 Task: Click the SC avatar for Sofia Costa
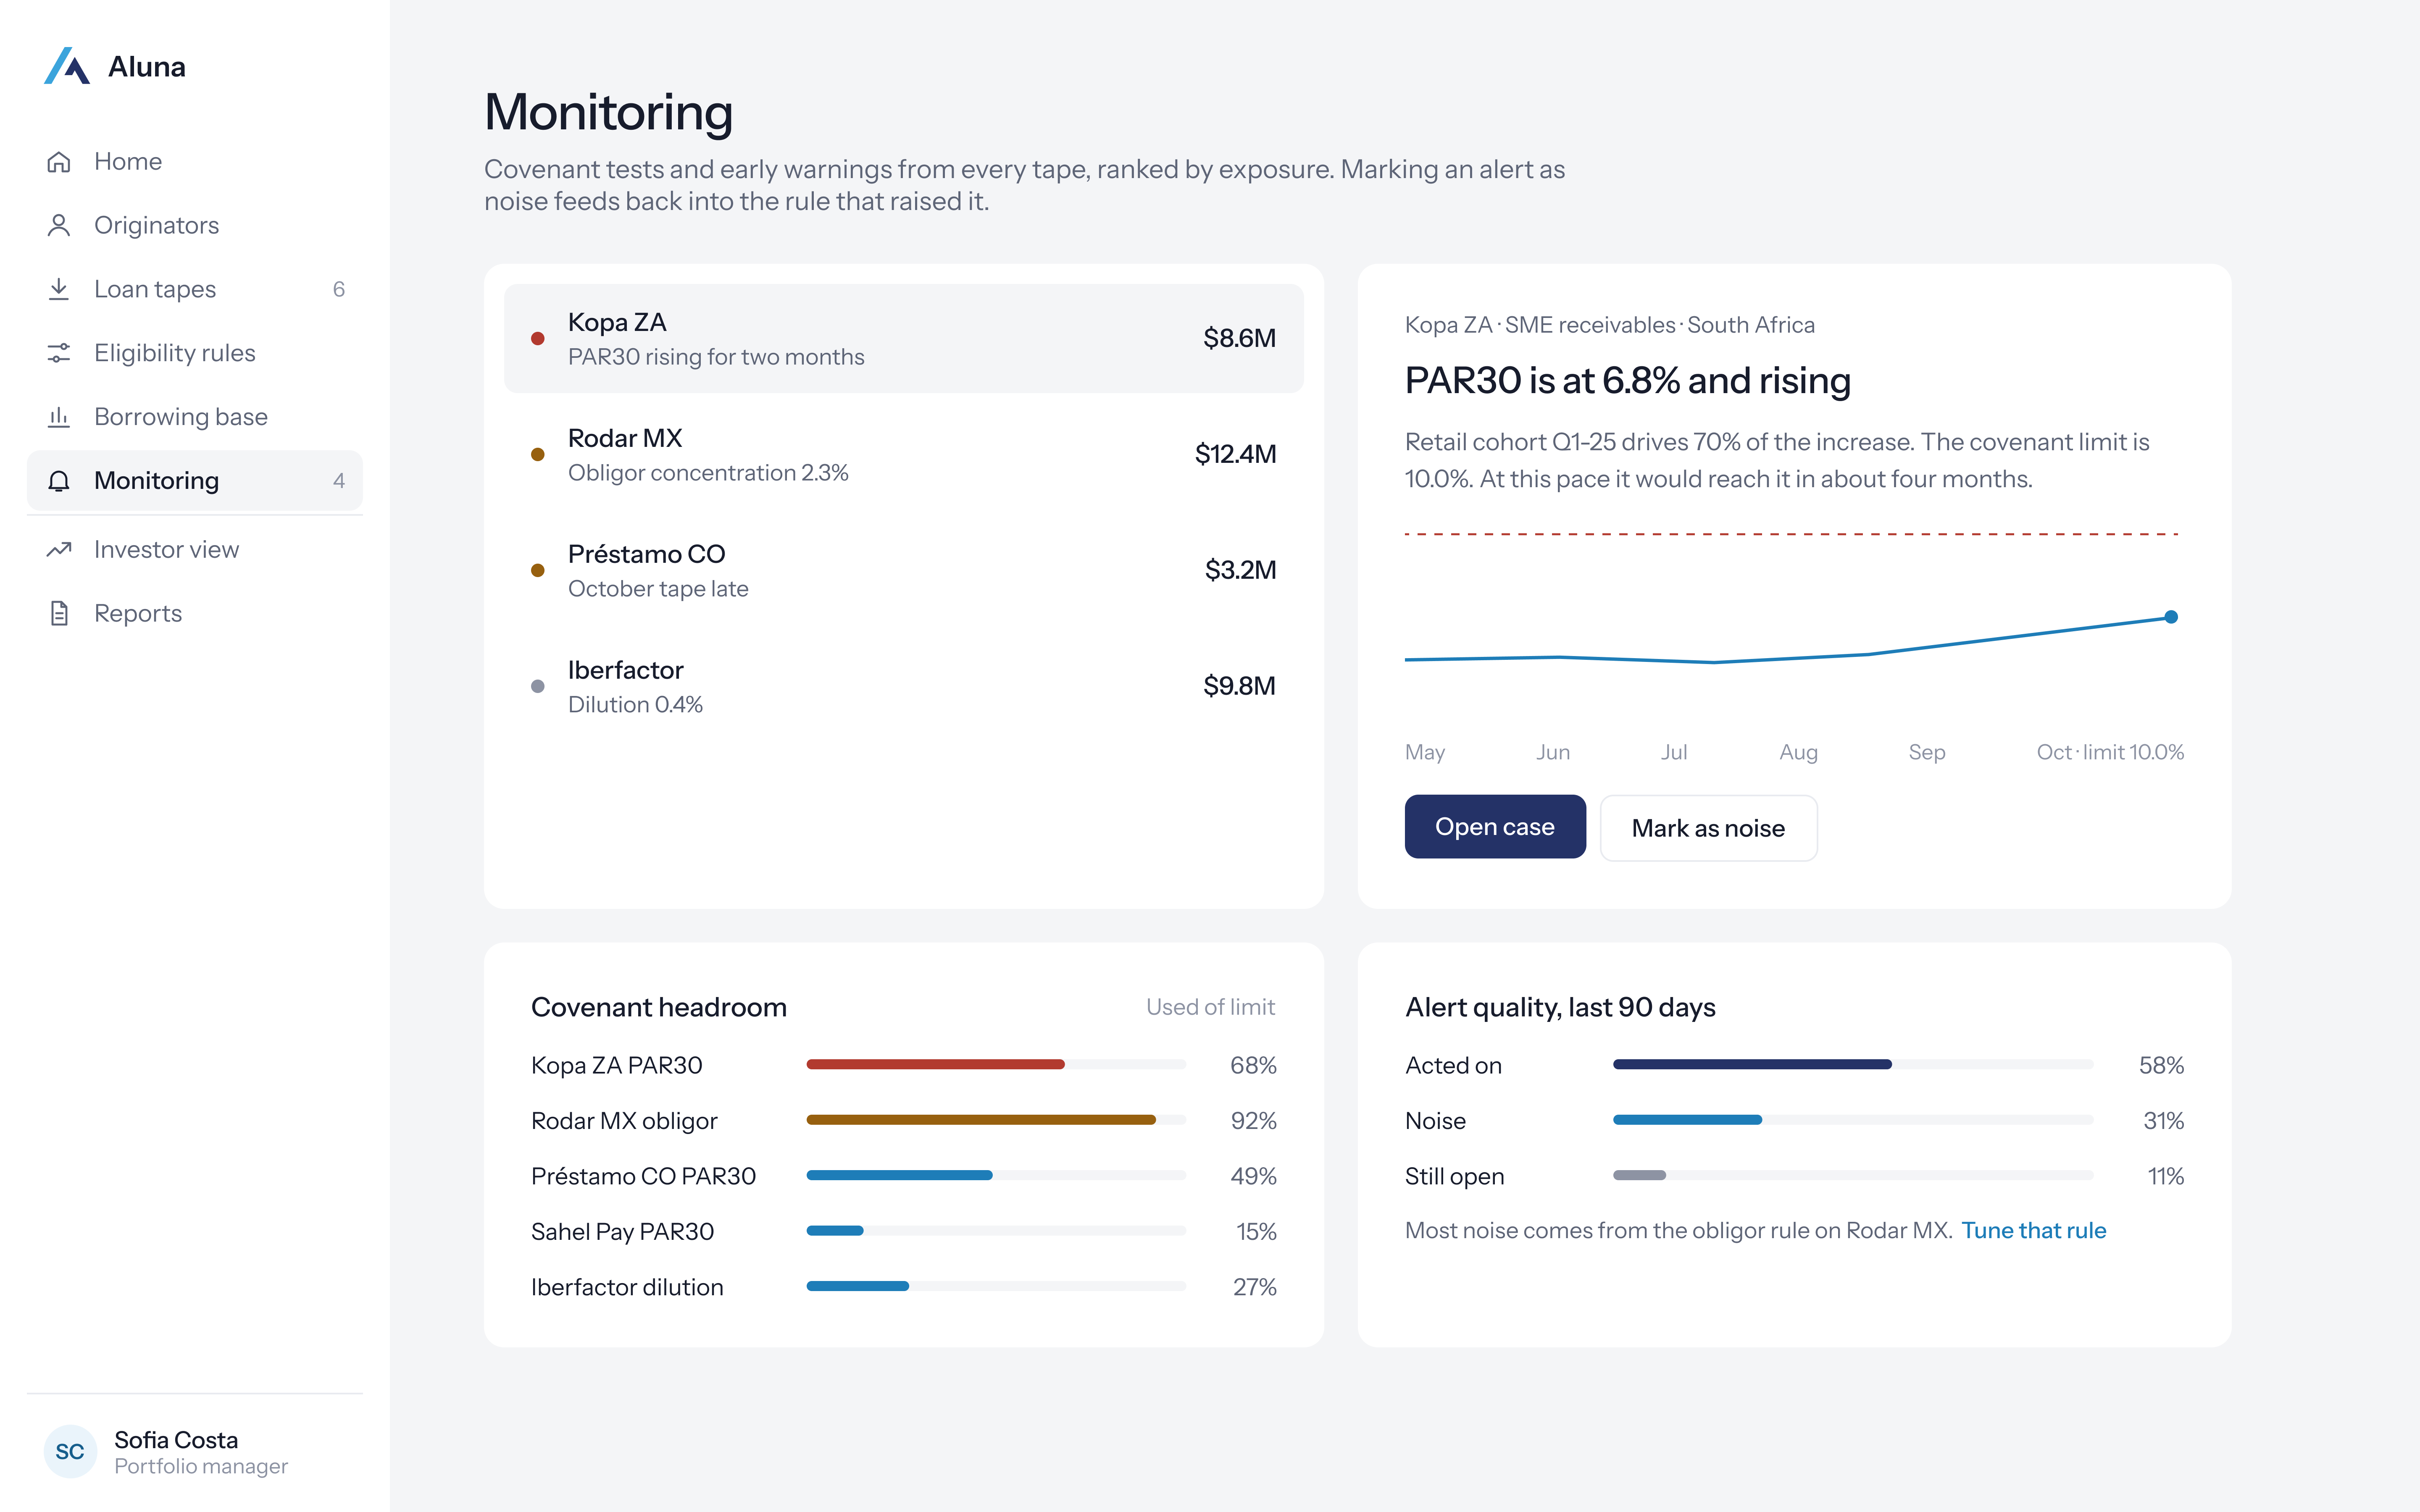coord(70,1451)
